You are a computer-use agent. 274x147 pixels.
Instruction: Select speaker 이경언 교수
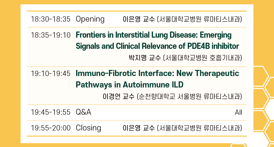tap(118, 97)
